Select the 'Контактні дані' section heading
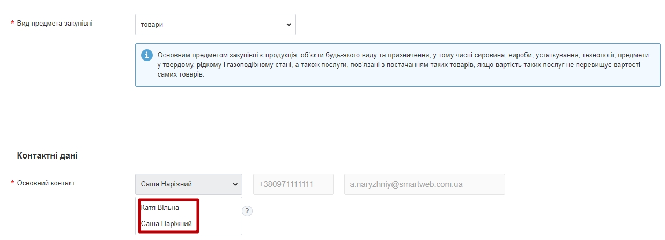 click(47, 156)
